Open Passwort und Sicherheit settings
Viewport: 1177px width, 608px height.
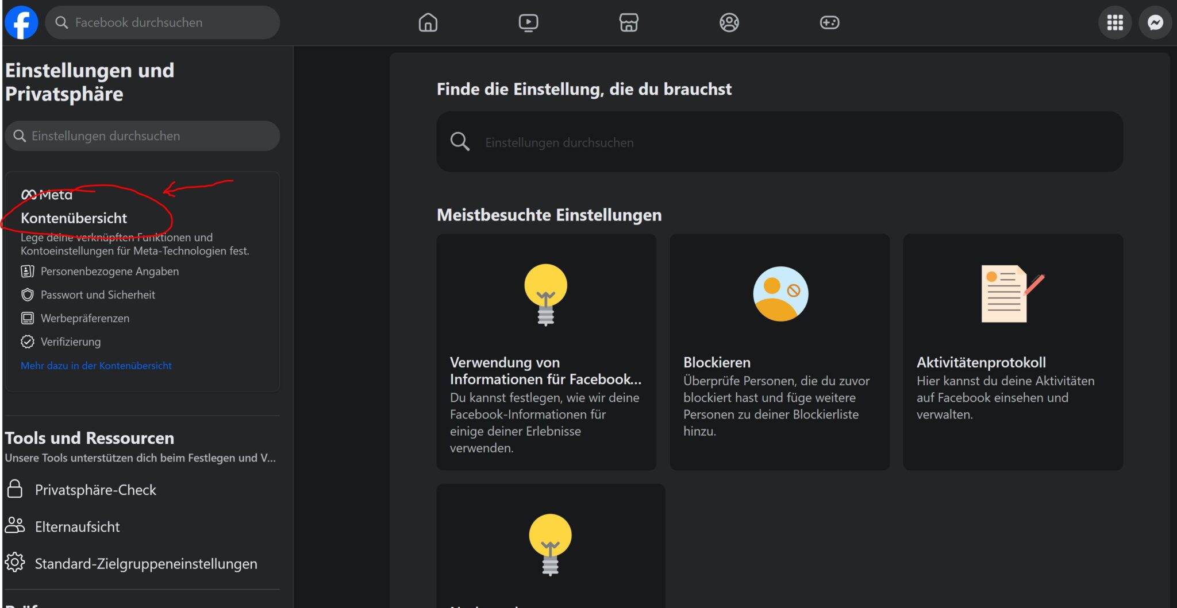tap(98, 295)
